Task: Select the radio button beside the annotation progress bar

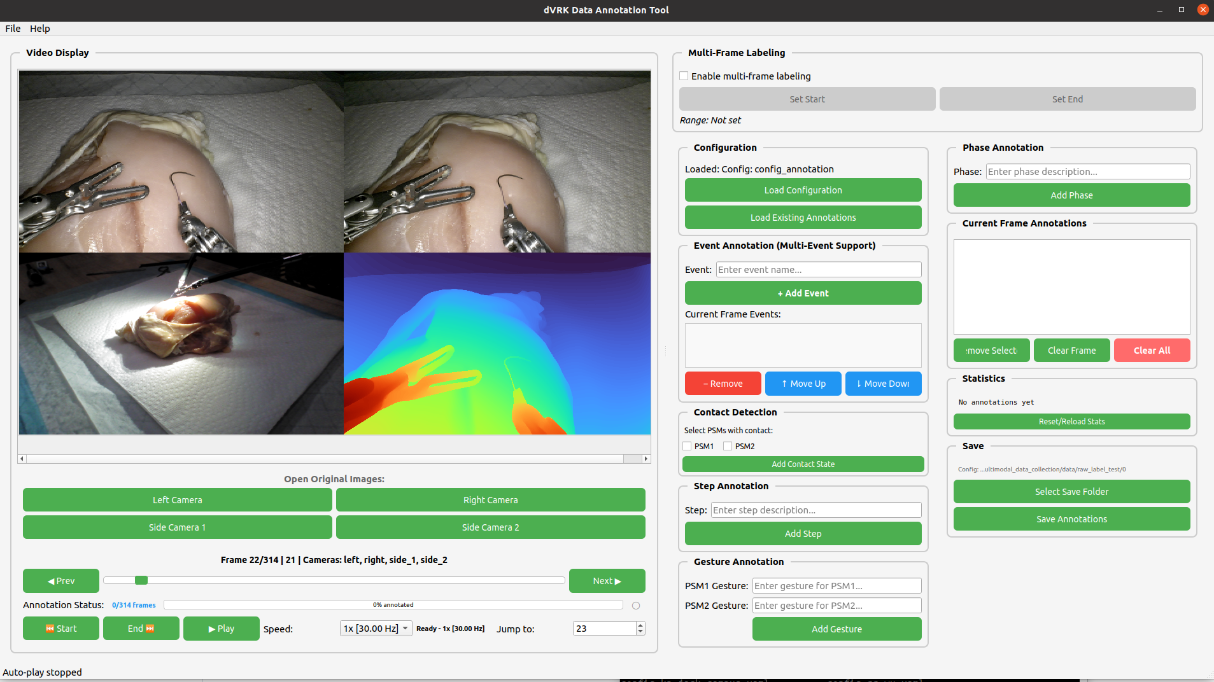Action: 636,605
